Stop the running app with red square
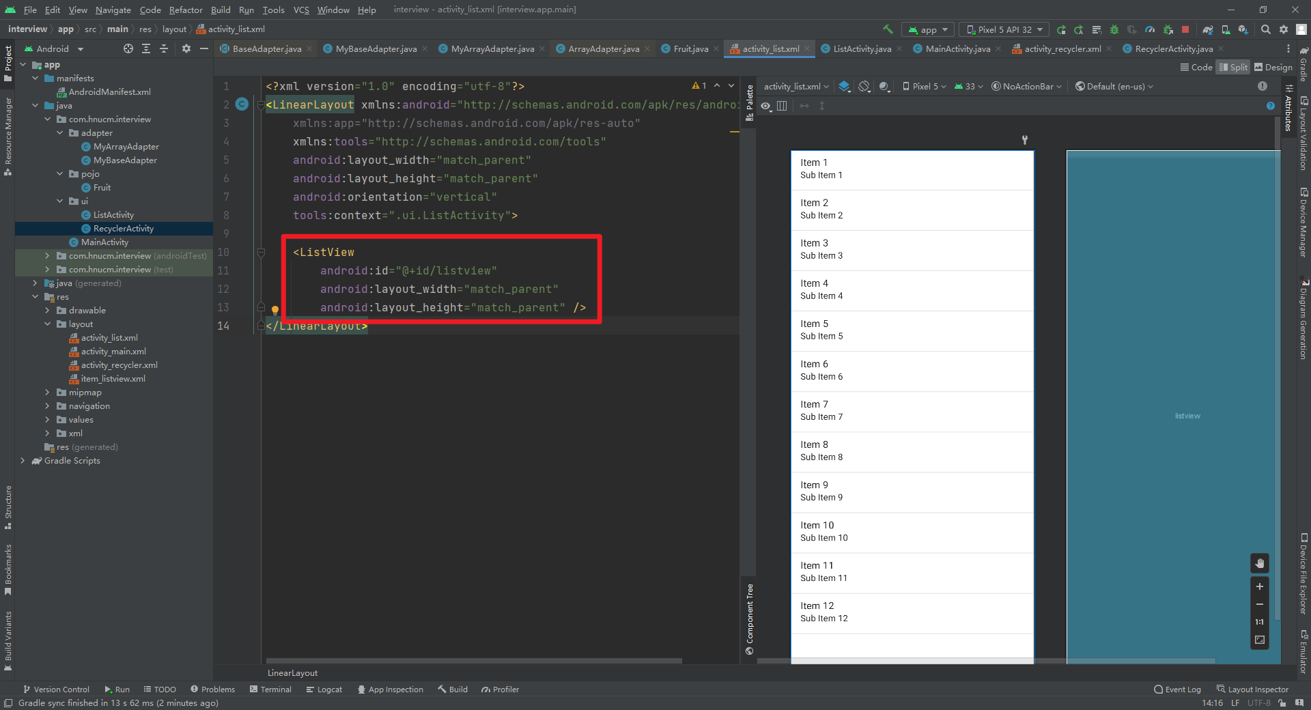1311x710 pixels. [1185, 29]
